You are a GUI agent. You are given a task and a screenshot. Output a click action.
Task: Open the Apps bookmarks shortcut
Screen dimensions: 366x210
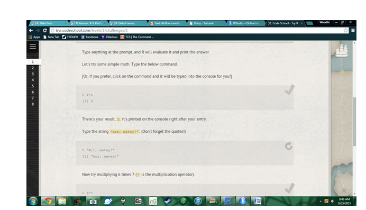(34, 37)
